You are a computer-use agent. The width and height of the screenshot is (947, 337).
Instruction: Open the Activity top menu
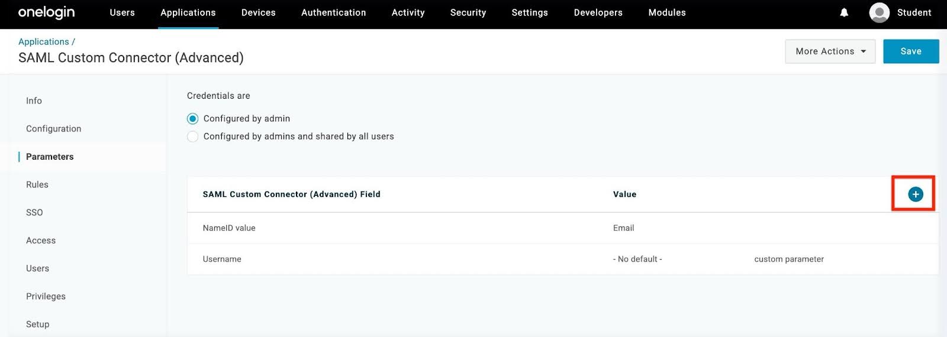408,12
